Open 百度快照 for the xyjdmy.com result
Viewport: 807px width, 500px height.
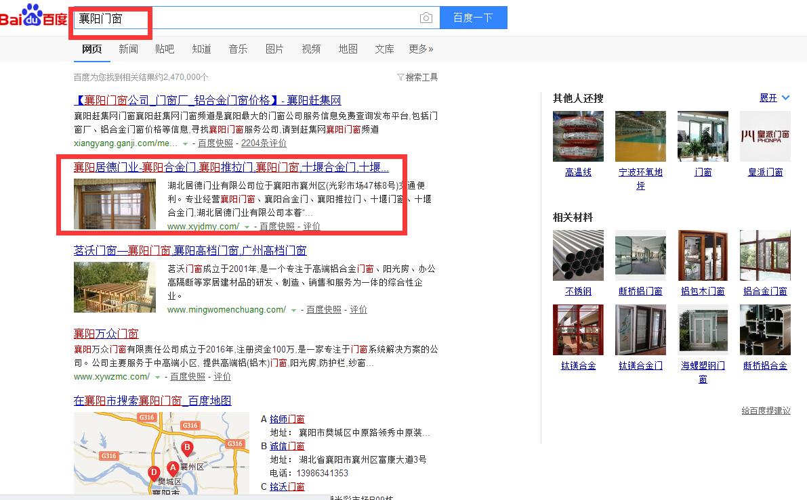point(277,226)
